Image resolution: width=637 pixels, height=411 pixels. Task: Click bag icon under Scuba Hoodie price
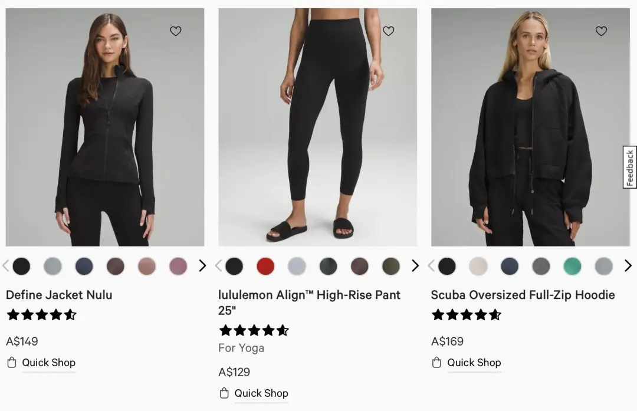pyautogui.click(x=436, y=363)
